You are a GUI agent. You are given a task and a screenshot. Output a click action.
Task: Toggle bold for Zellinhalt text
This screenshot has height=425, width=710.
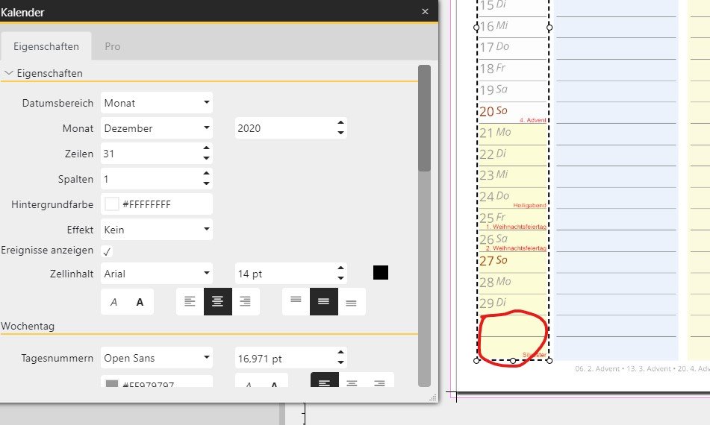point(140,302)
